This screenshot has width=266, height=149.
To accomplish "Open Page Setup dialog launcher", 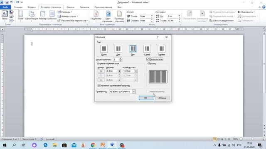I will pyautogui.click(x=88, y=25).
